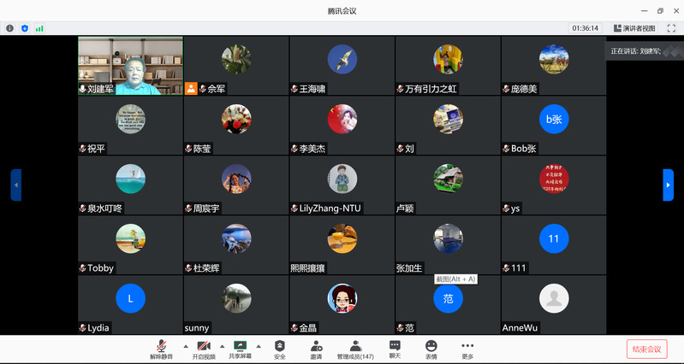The height and width of the screenshot is (364, 684).
Task: Open the share screen option
Action: [x=241, y=349]
